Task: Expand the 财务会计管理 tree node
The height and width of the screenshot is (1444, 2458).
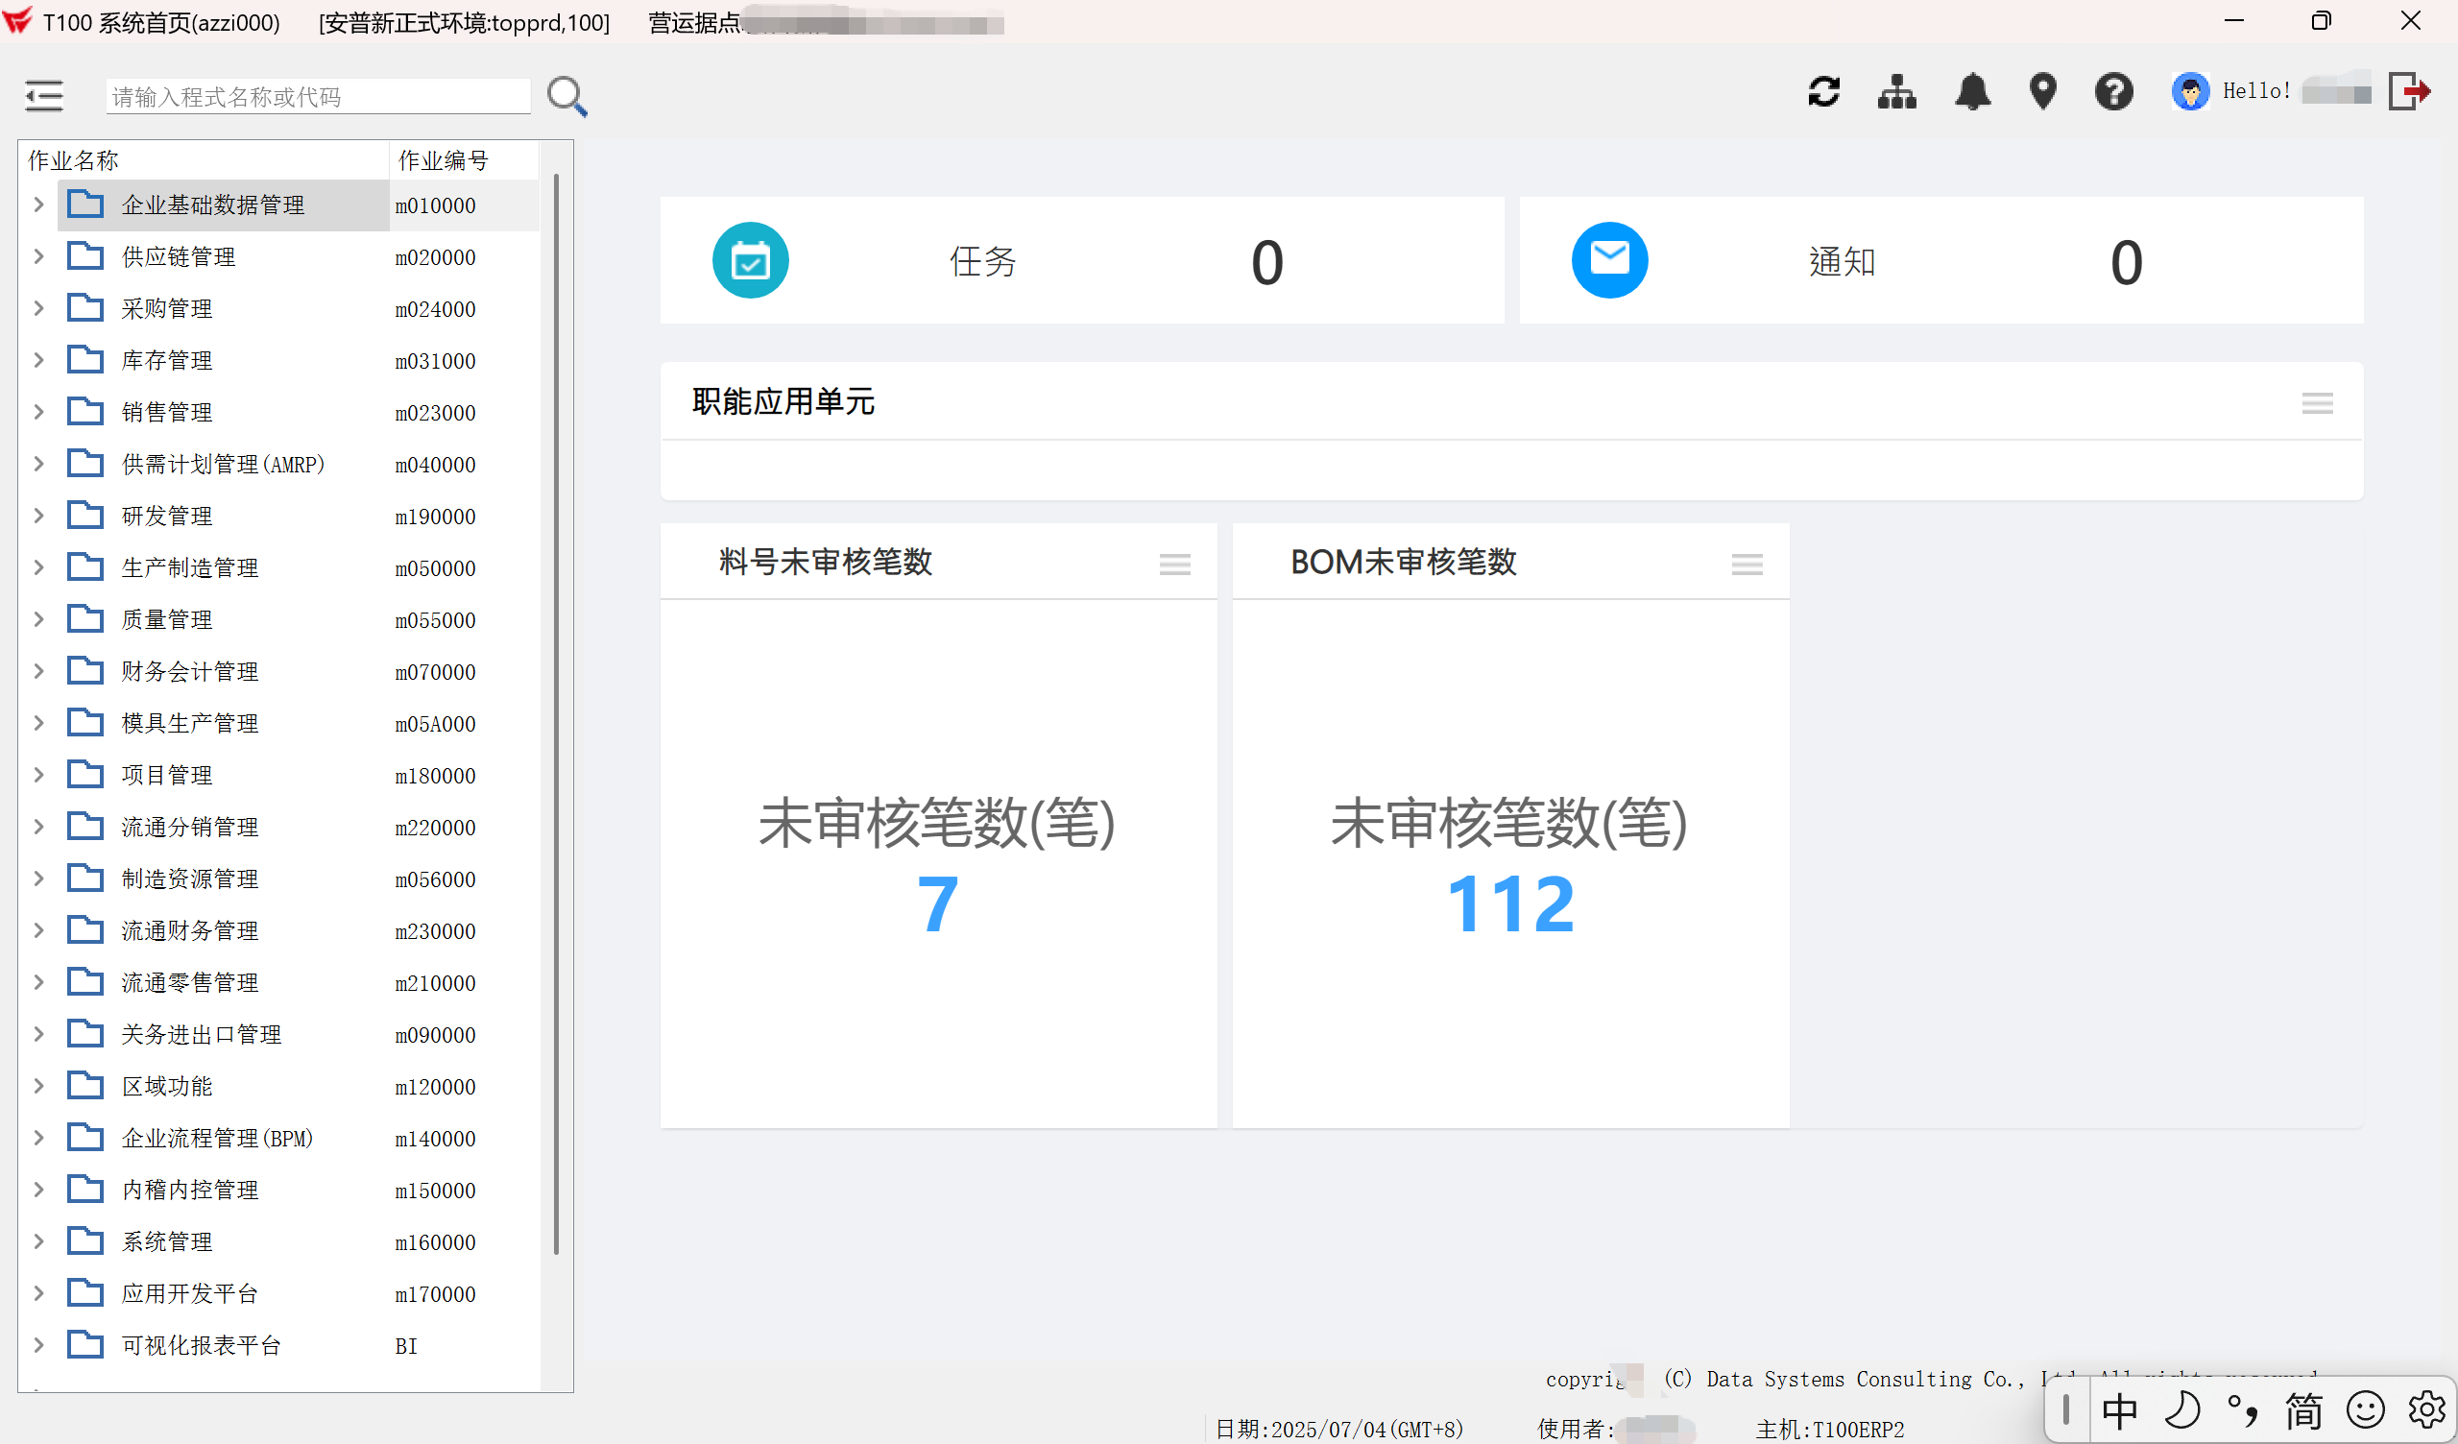Action: pyautogui.click(x=38, y=670)
